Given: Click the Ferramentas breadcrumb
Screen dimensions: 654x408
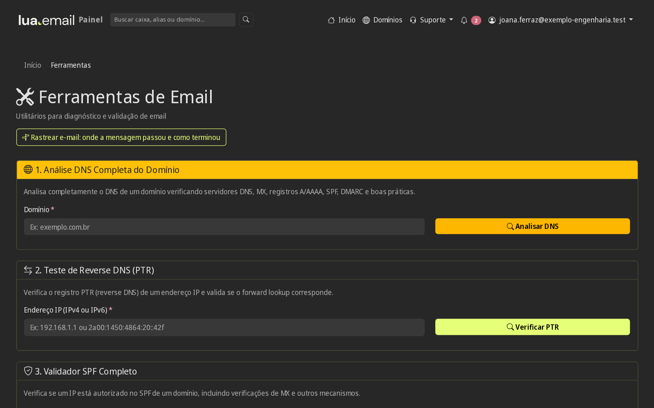Looking at the screenshot, I should click(x=71, y=65).
